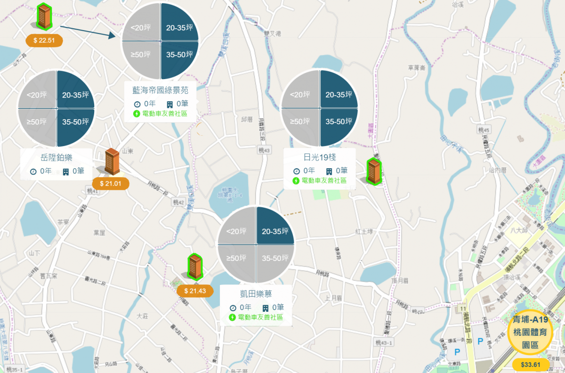Open the 凱田樂慕 community name link
Image resolution: width=565 pixels, height=373 pixels.
click(256, 294)
